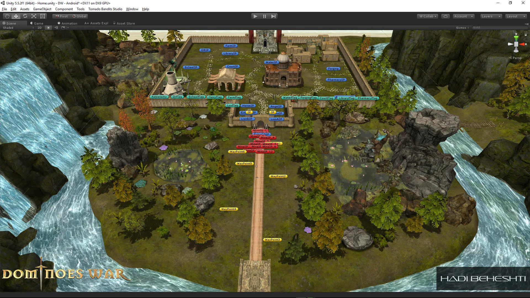
Task: Select the SchoolIP marker in scene
Action: tap(191, 67)
